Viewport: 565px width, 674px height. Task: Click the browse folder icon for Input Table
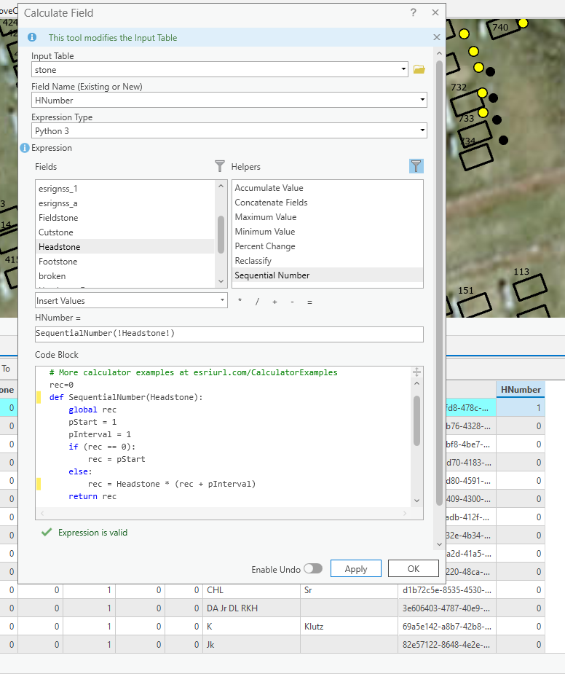point(419,69)
